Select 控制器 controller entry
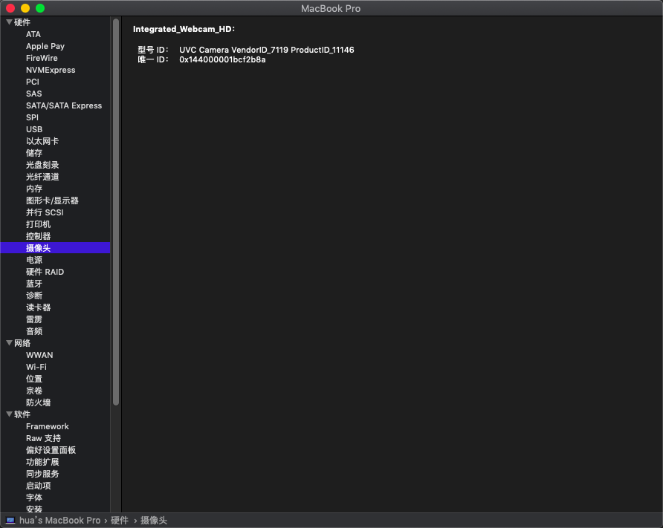 39,235
